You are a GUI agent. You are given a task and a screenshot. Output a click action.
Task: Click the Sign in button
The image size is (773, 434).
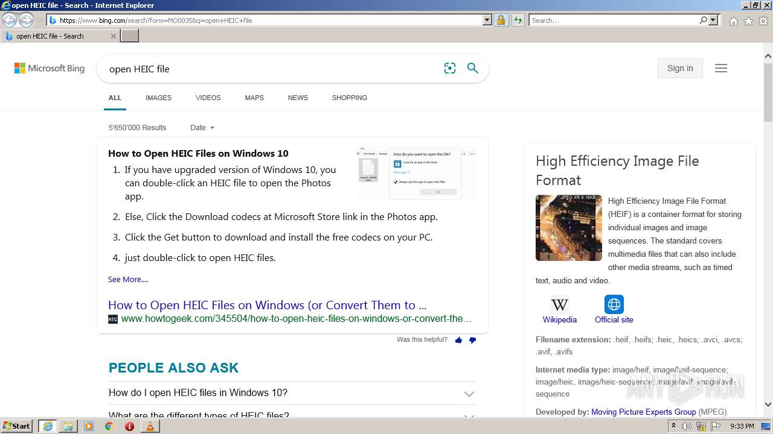680,68
